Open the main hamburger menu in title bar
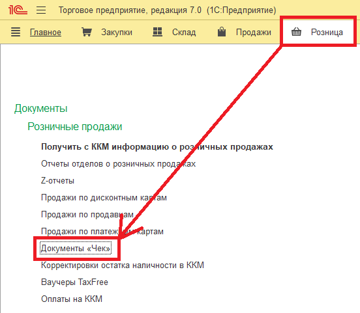This screenshot has width=360, height=313. click(x=41, y=10)
